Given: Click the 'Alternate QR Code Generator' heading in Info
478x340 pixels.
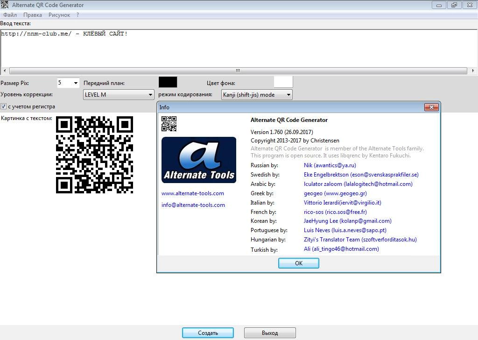Looking at the screenshot, I should (289, 120).
